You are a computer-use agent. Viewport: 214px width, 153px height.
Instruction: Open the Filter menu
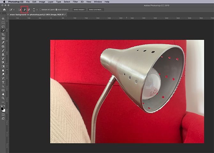coord(75,2)
